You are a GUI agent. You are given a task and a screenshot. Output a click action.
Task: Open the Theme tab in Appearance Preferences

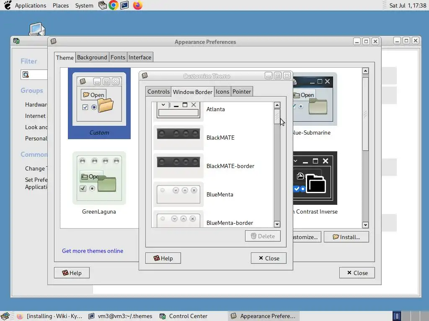pos(65,58)
